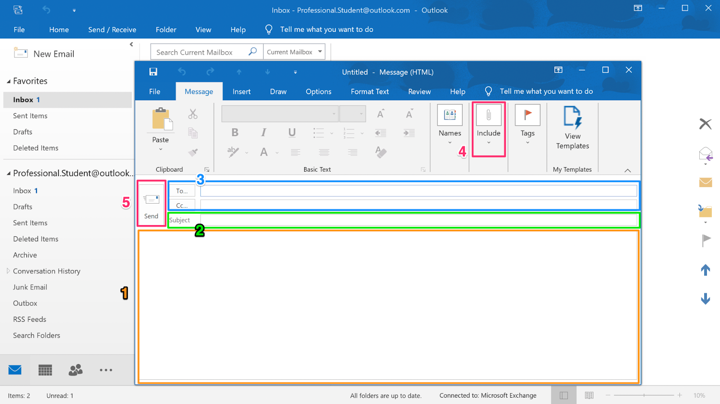
Task: Open the Options ribbon tab
Action: pos(319,92)
